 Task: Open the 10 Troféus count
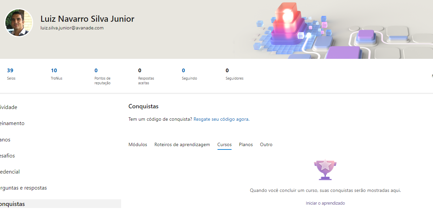pos(57,74)
